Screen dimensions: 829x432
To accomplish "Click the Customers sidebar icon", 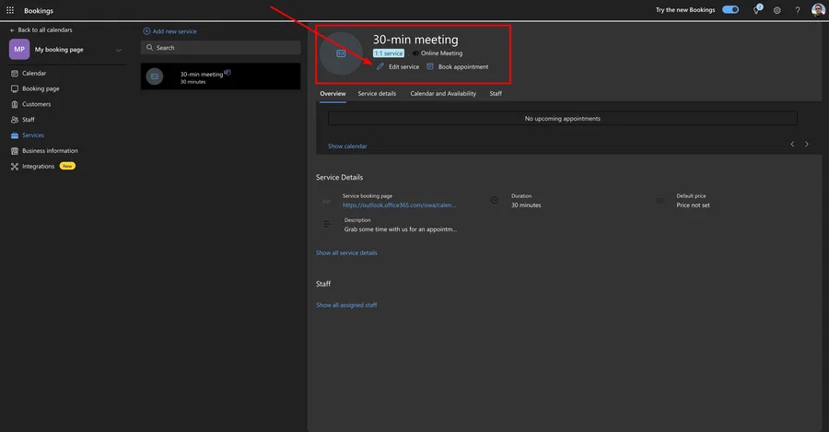I will tap(14, 104).
